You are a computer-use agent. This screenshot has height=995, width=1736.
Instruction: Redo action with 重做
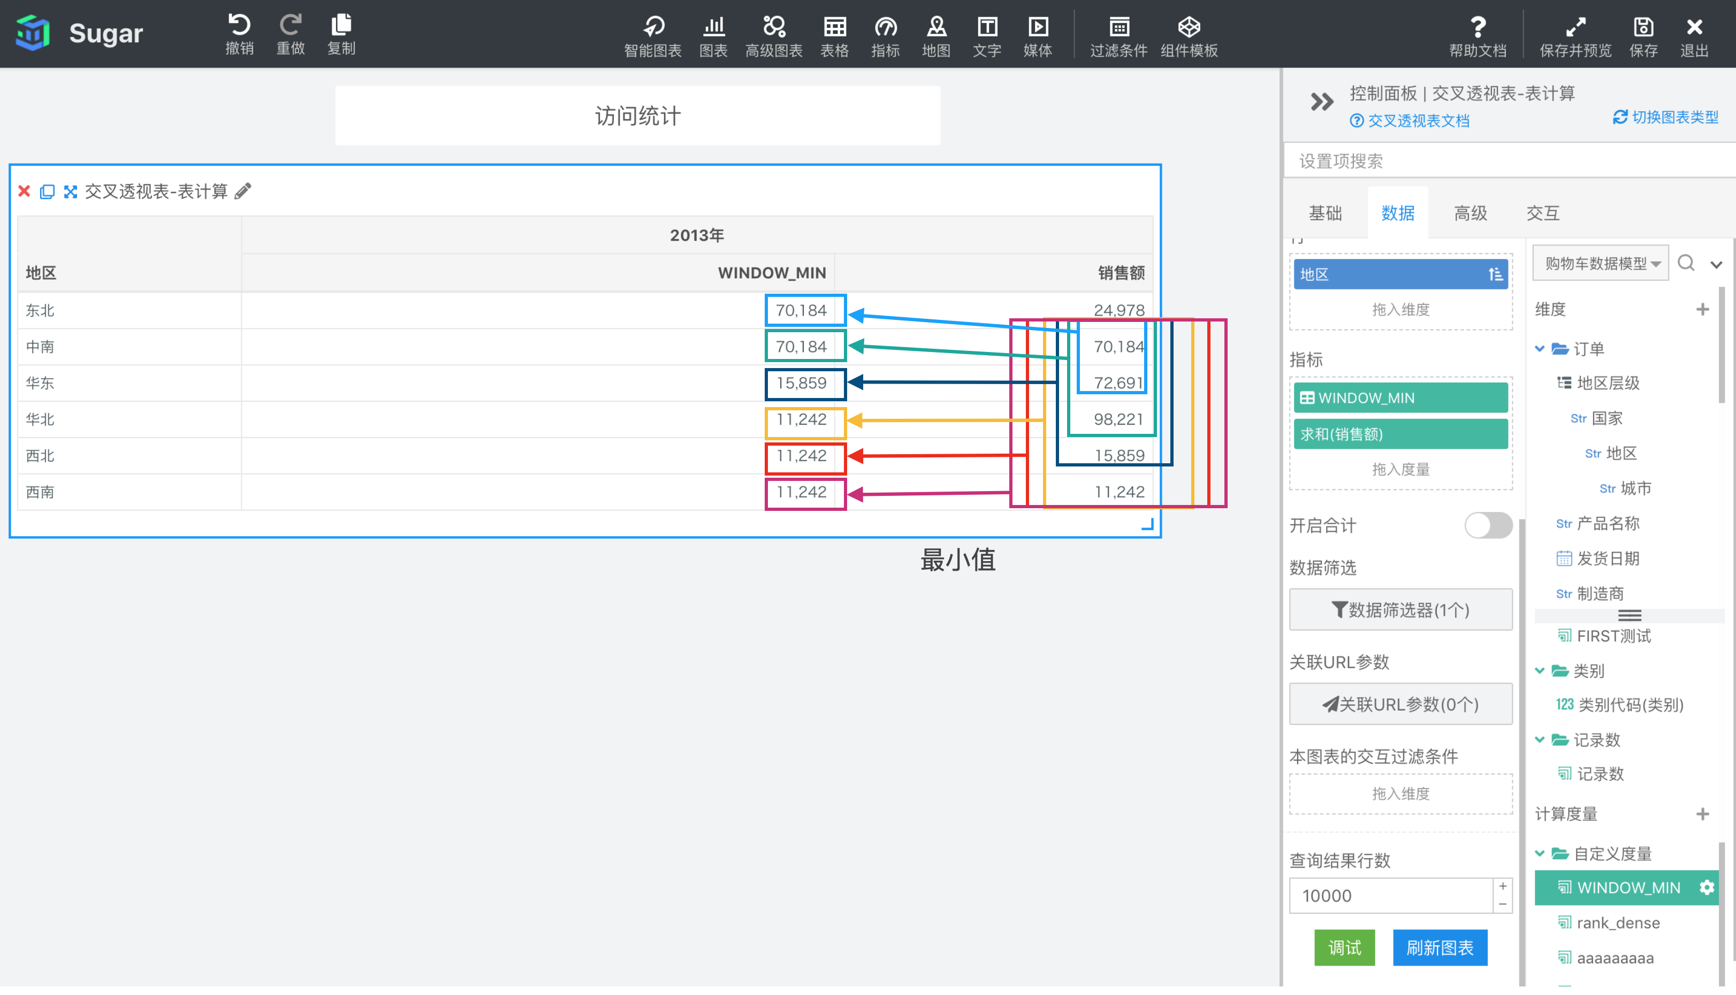click(291, 34)
